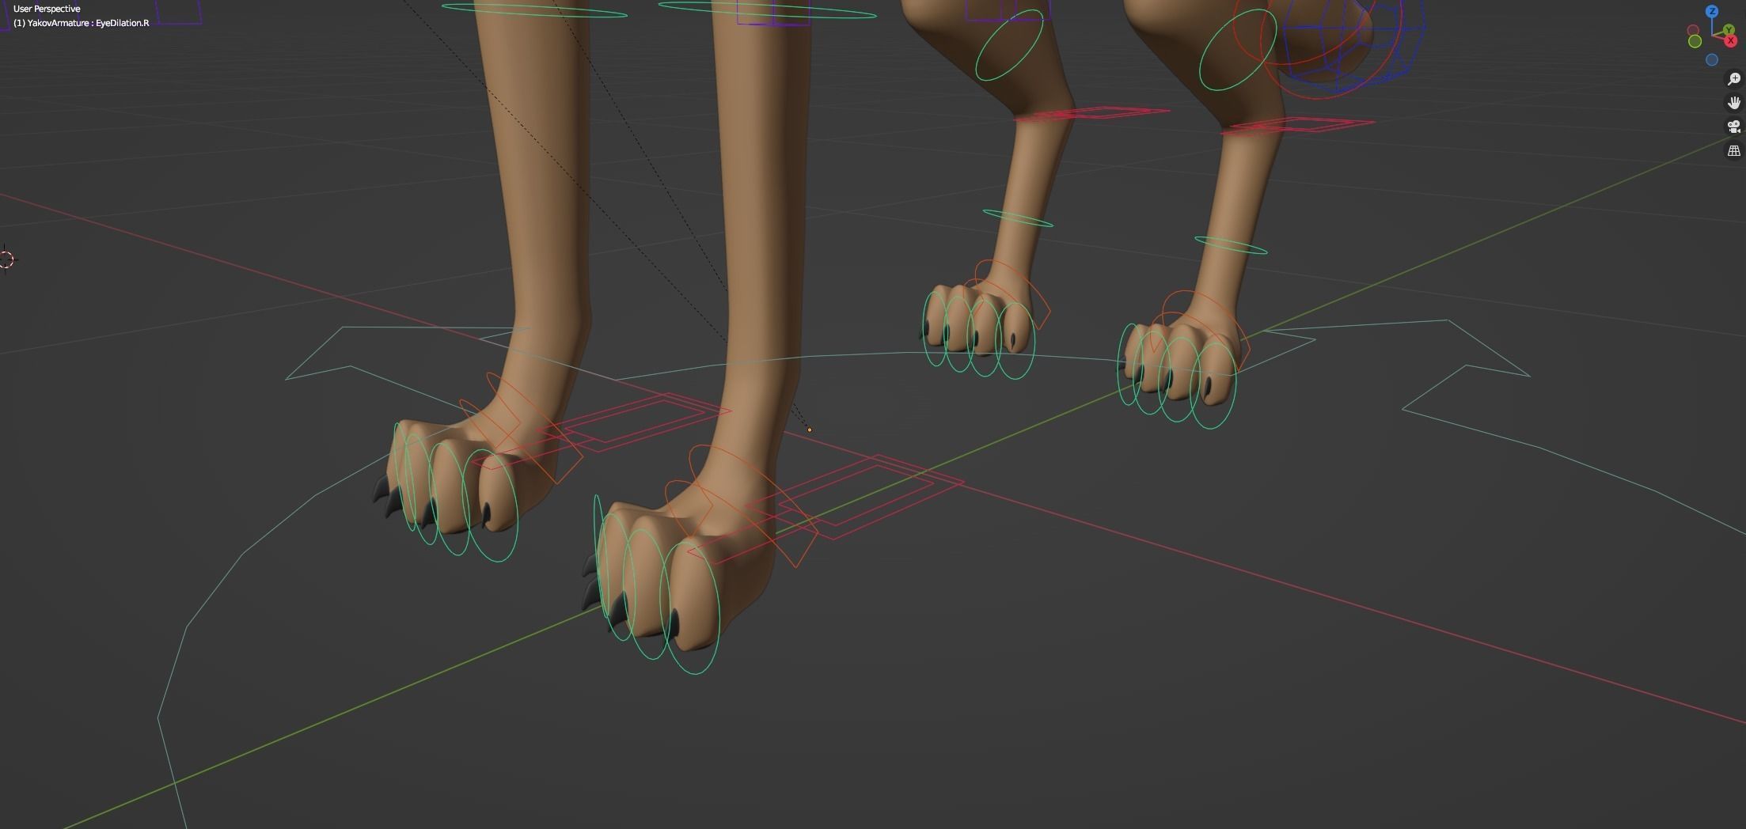Click the red X axis gizmo handle
1746x829 pixels.
pyautogui.click(x=1731, y=41)
